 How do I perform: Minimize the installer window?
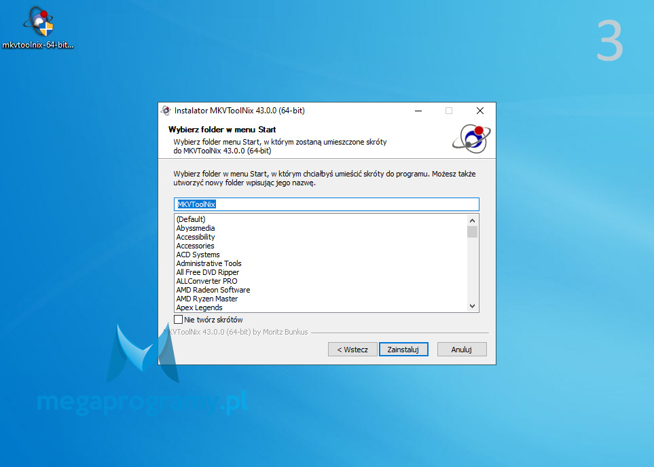click(x=418, y=111)
